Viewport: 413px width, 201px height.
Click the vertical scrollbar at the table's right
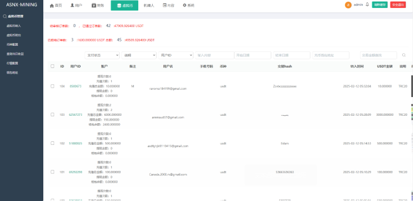412,86
